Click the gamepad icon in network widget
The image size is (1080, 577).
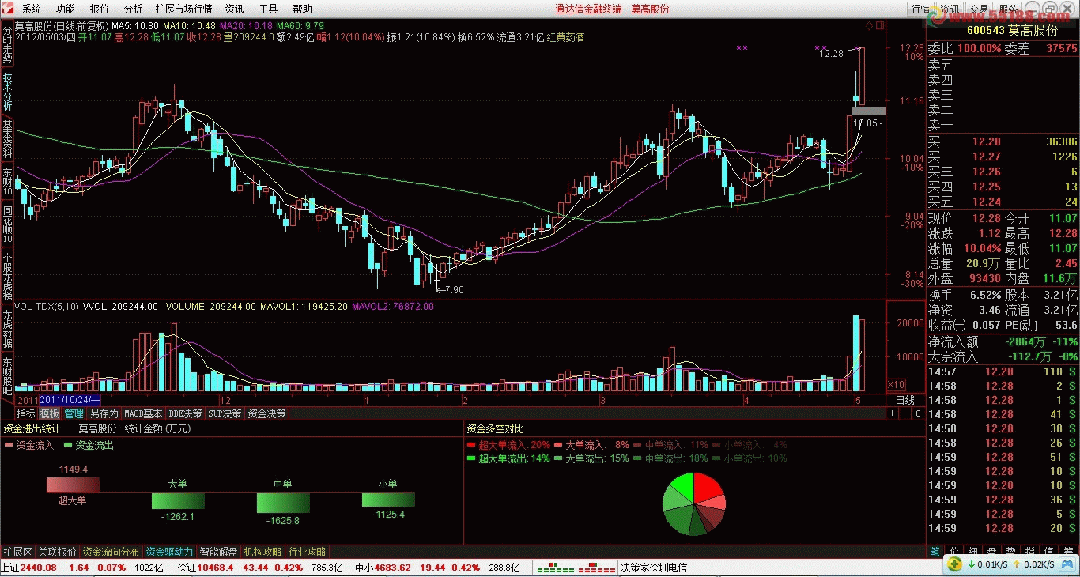tap(1069, 564)
